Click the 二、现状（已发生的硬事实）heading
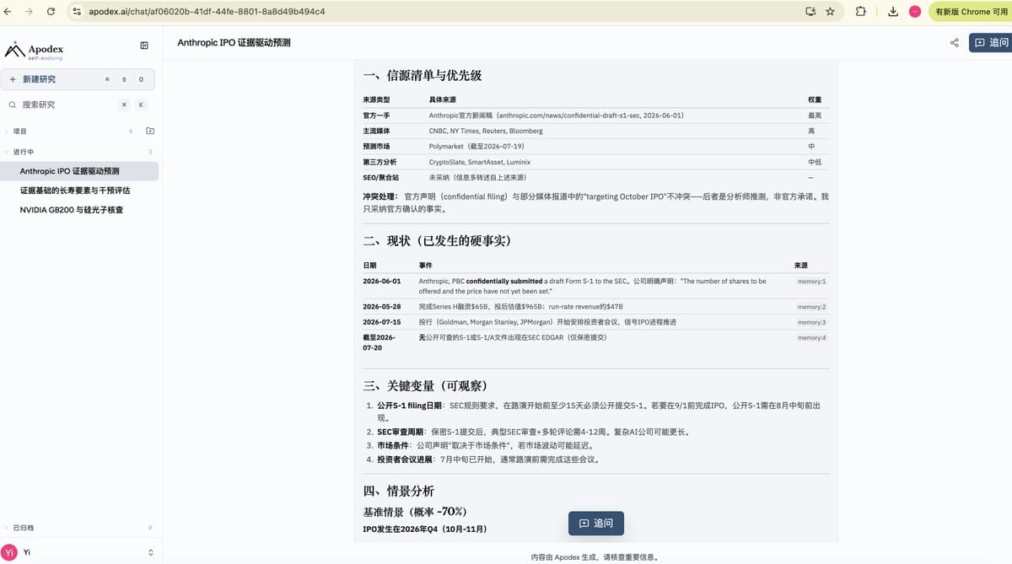Screen dimensions: 1012x564 coord(437,240)
